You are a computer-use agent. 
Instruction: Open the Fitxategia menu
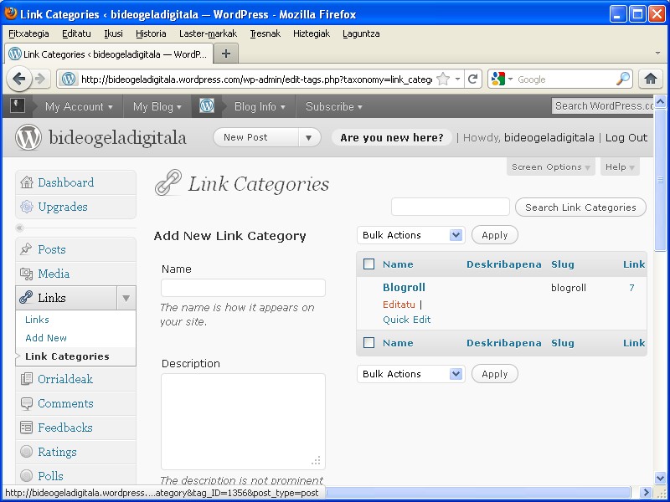pos(28,33)
